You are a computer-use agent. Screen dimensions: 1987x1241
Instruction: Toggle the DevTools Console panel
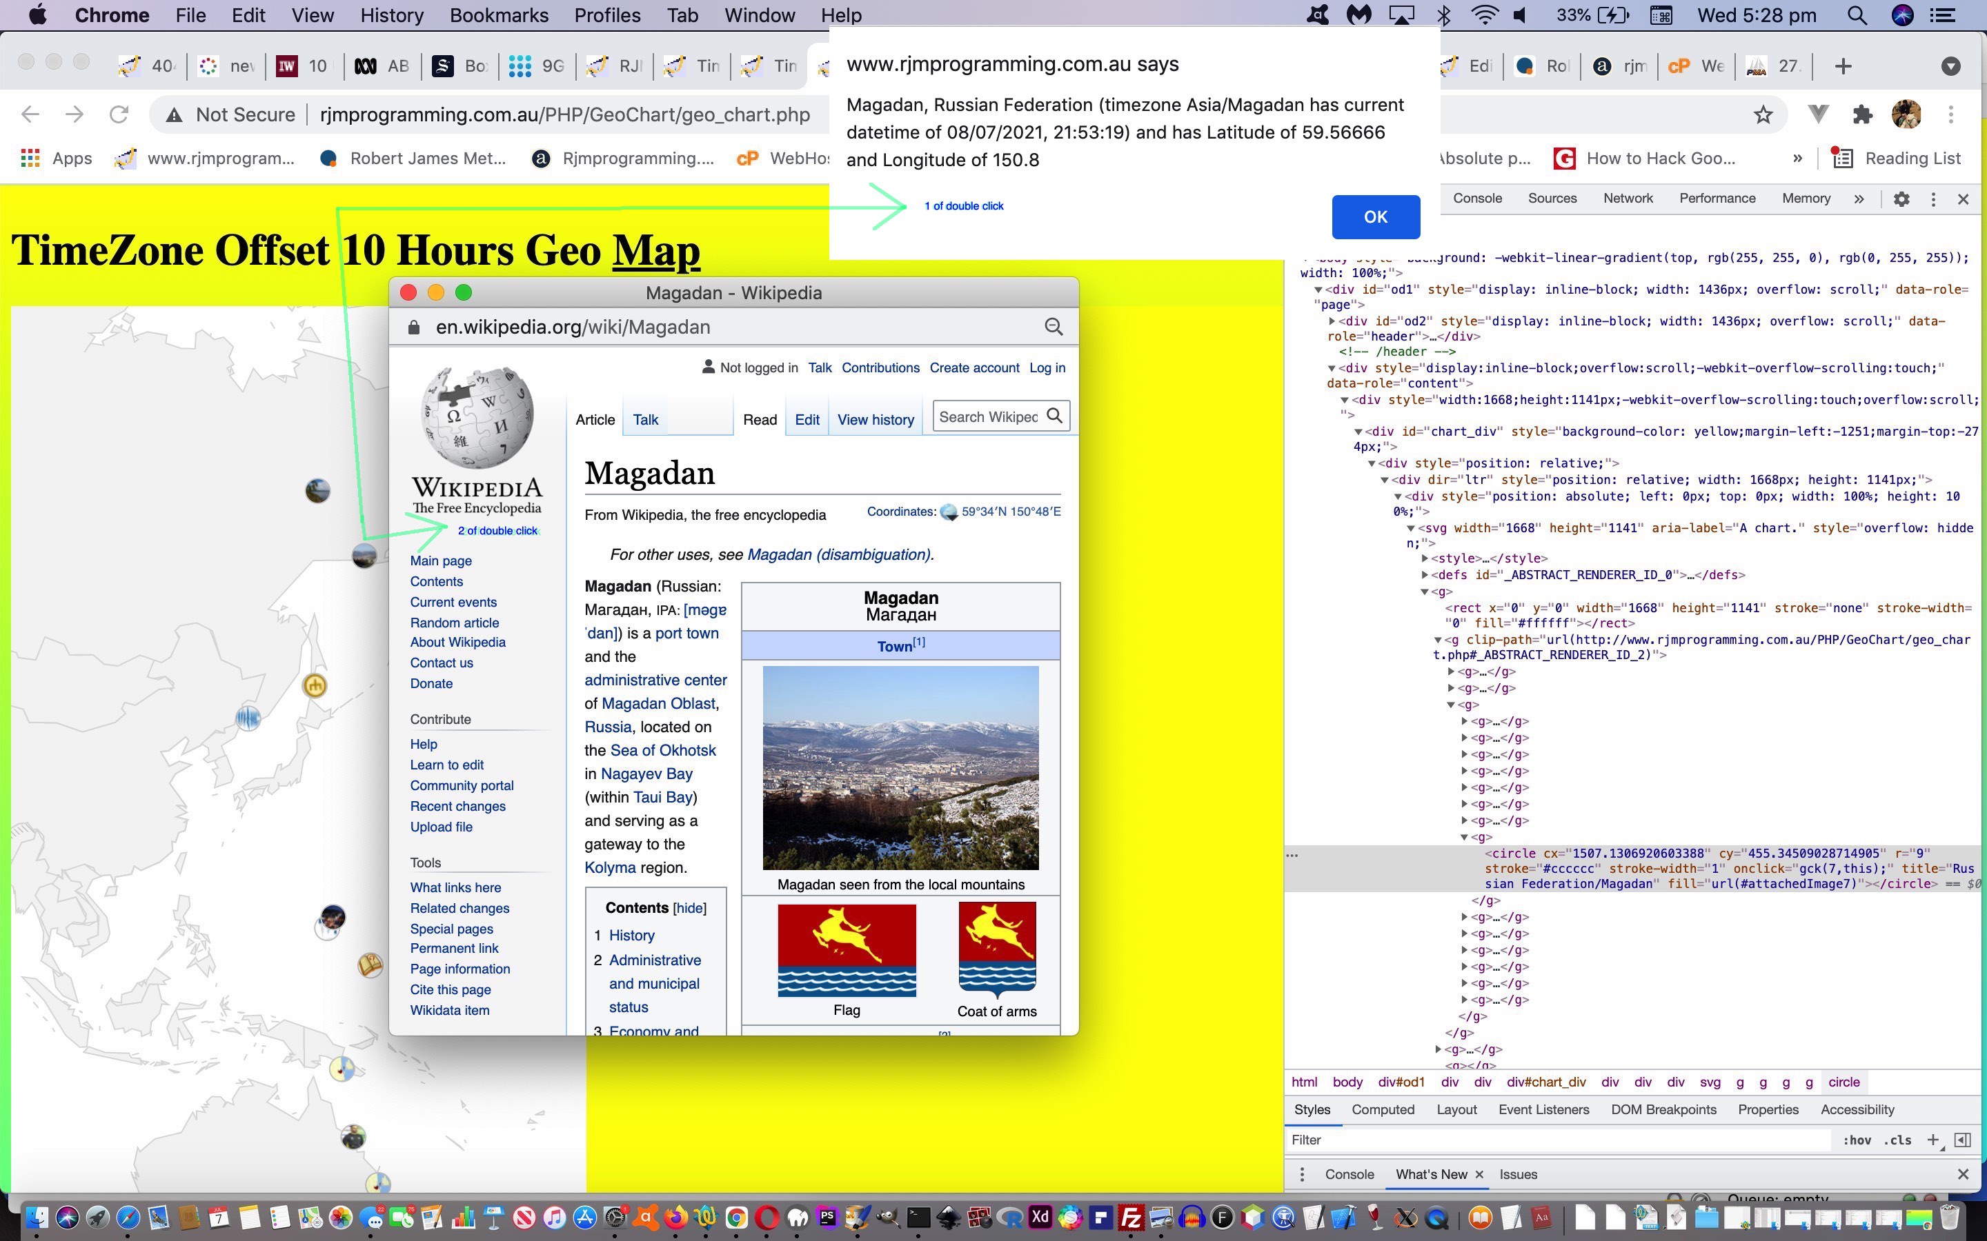point(1349,1174)
